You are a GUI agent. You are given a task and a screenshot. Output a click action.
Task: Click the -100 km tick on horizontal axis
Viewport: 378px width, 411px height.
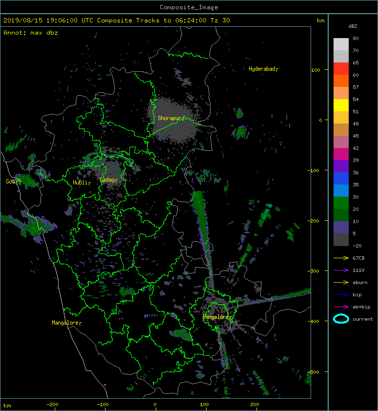pyautogui.click(x=103, y=405)
